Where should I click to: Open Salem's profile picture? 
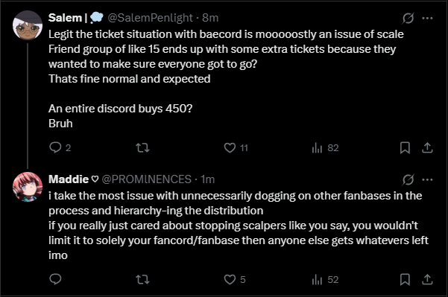(28, 25)
